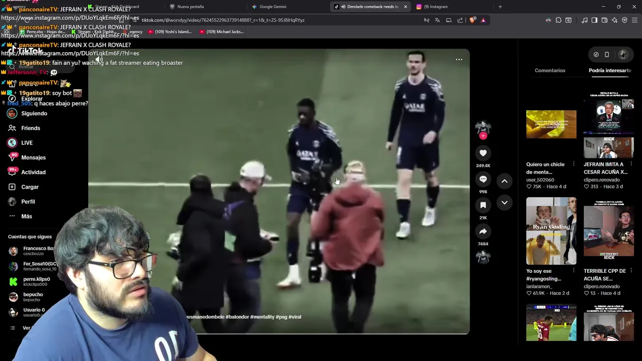Go to previous video with up chevron
The image size is (642, 361).
[505, 181]
